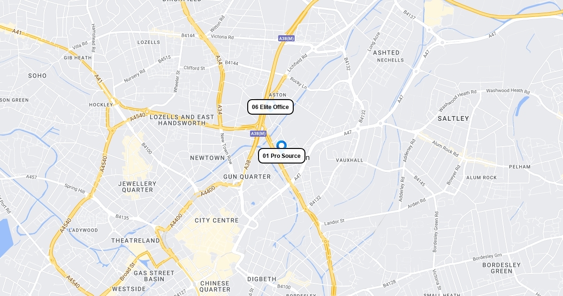Open the 01 Pro Source map label
Viewport: 563px width, 296px height.
click(281, 156)
